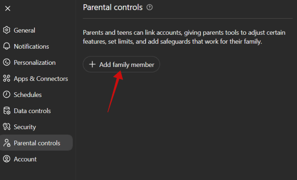This screenshot has width=297, height=180.
Task: Click the Notifications bell icon
Action: [x=6, y=46]
